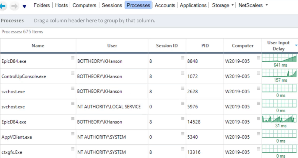Screen dimensions: 298x158
Task: Open the Applications view
Action: pyautogui.click(x=193, y=5)
